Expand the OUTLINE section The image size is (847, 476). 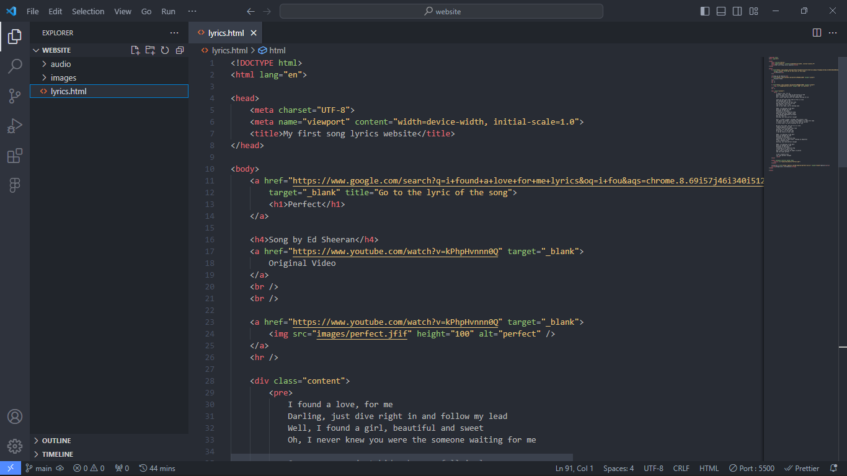(109, 441)
